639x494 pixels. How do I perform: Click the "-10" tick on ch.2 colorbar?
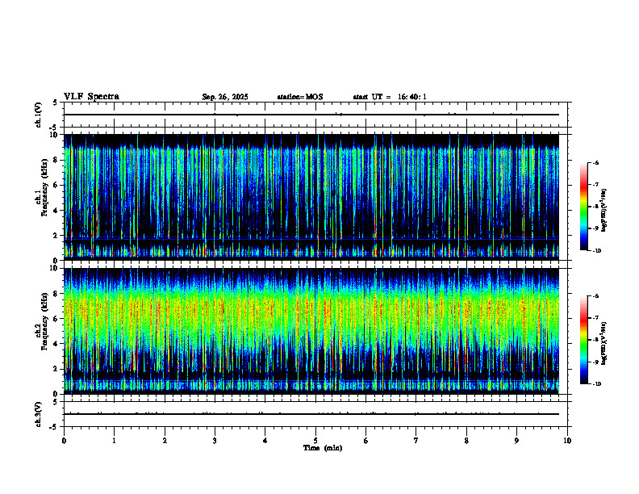point(596,384)
